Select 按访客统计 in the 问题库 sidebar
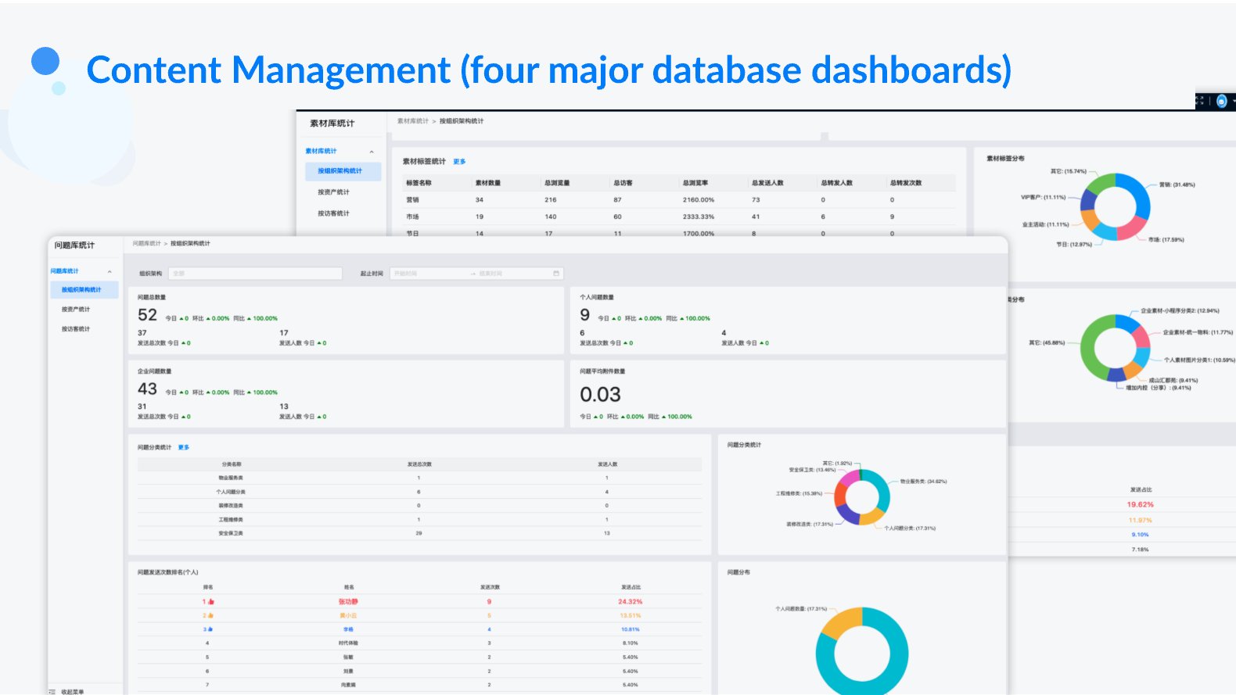Screen dimensions: 1236x695 [x=76, y=329]
